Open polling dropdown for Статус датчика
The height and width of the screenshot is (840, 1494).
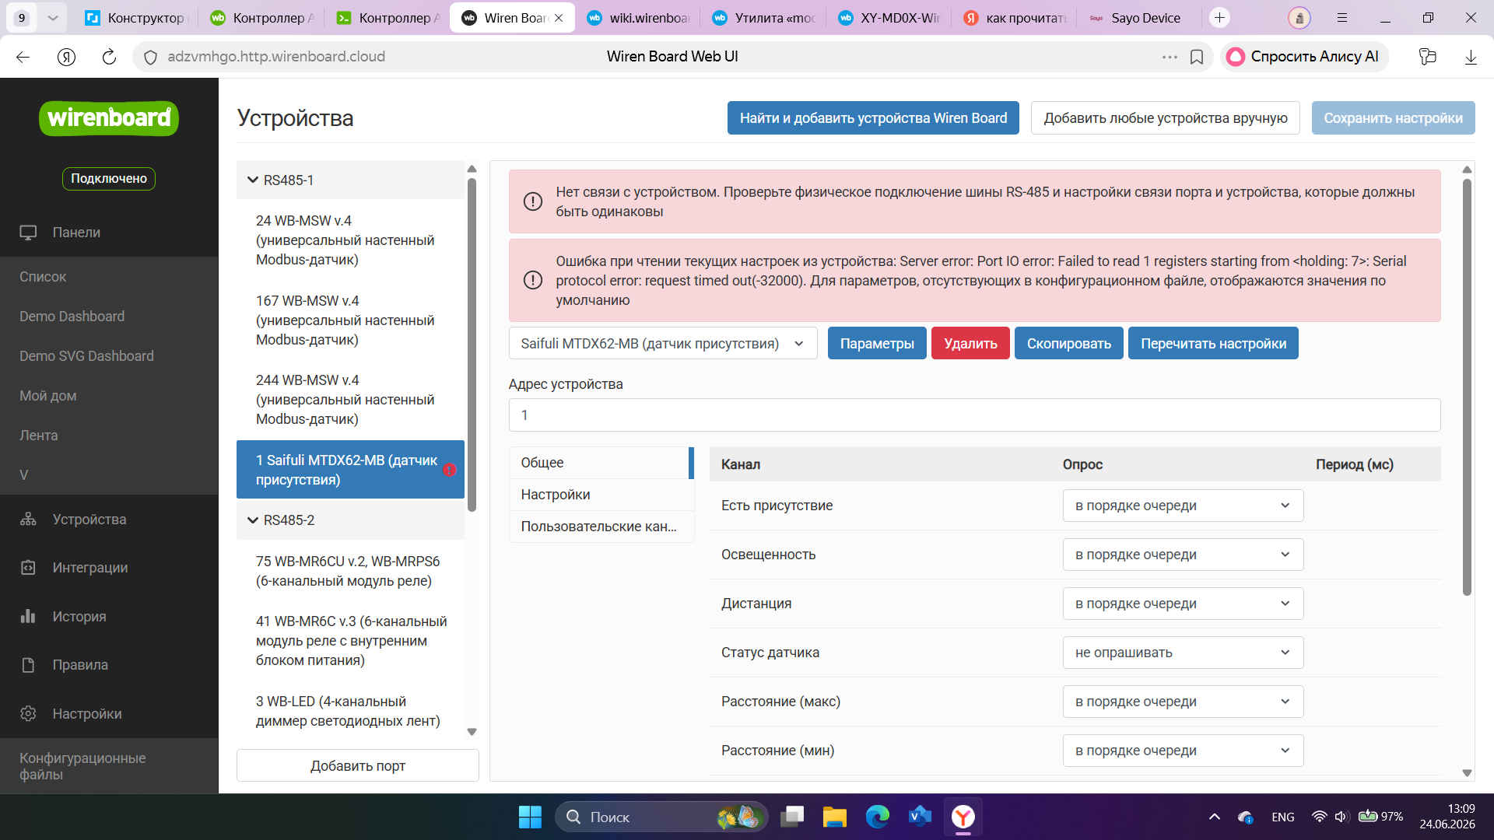pyautogui.click(x=1183, y=653)
